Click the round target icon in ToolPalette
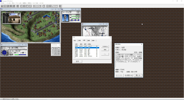Image resolution: width=184 pixels, height=100 pixels. pyautogui.click(x=56, y=51)
